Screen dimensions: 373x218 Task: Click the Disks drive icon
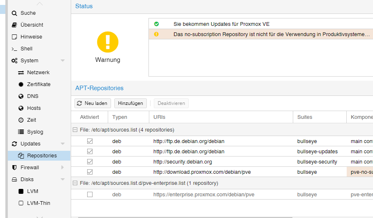(x=14, y=179)
